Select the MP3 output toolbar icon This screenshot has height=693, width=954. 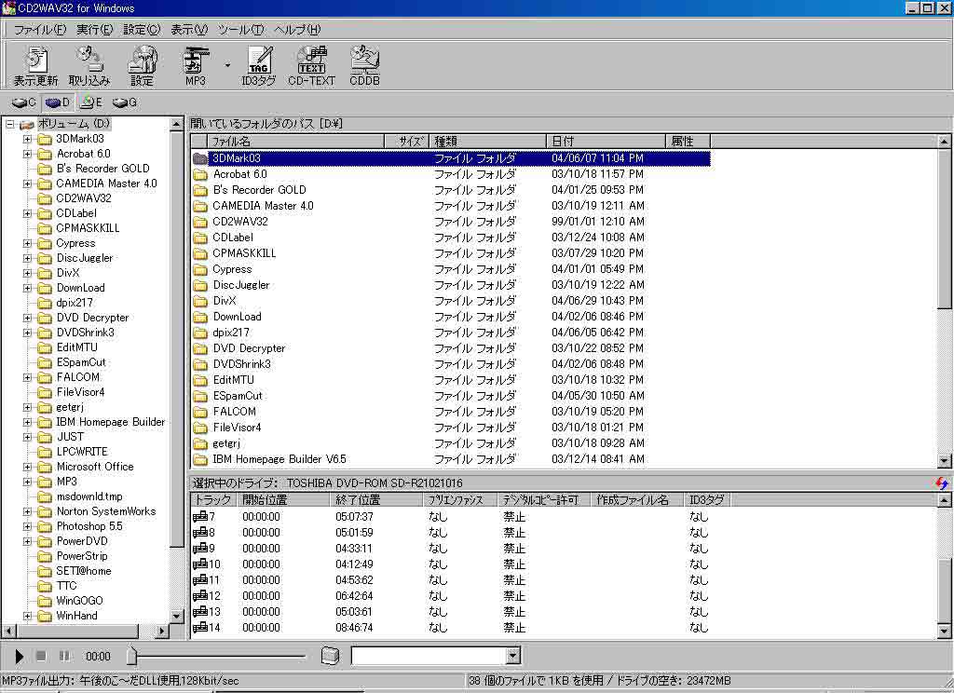pyautogui.click(x=196, y=66)
